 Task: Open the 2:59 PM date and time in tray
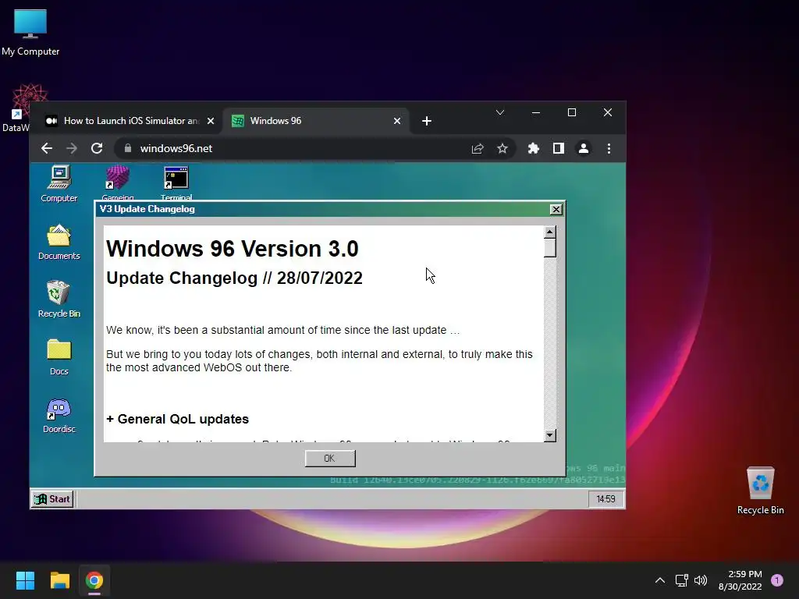pyautogui.click(x=740, y=580)
